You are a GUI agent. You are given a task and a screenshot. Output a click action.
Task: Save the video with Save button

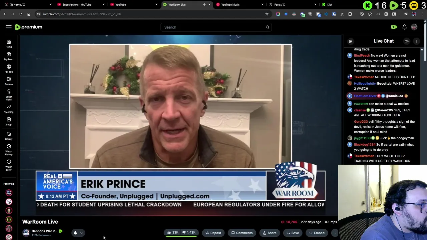pos(293,233)
